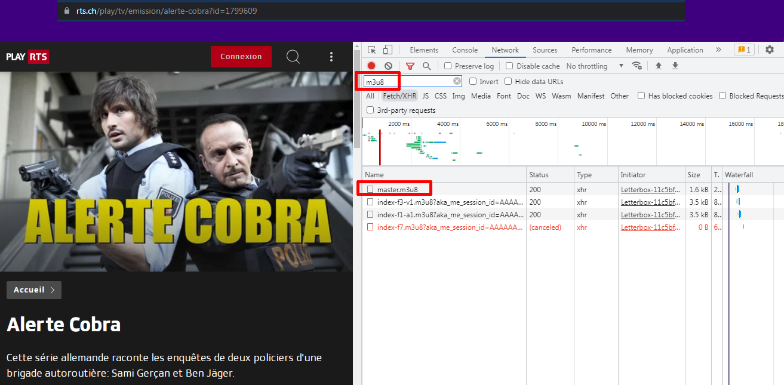Filter requests by Font

[504, 96]
